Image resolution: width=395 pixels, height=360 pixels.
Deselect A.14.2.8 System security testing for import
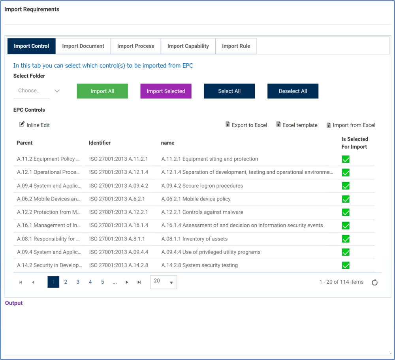pyautogui.click(x=346, y=265)
